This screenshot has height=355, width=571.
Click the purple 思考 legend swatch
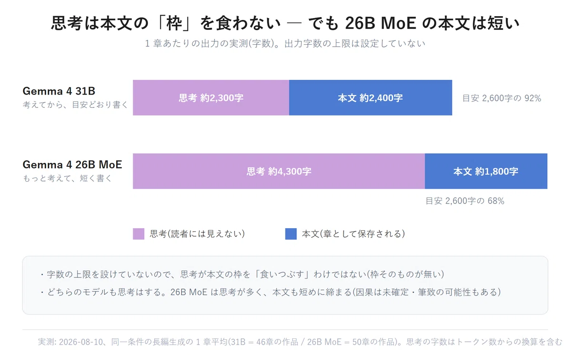pyautogui.click(x=138, y=234)
